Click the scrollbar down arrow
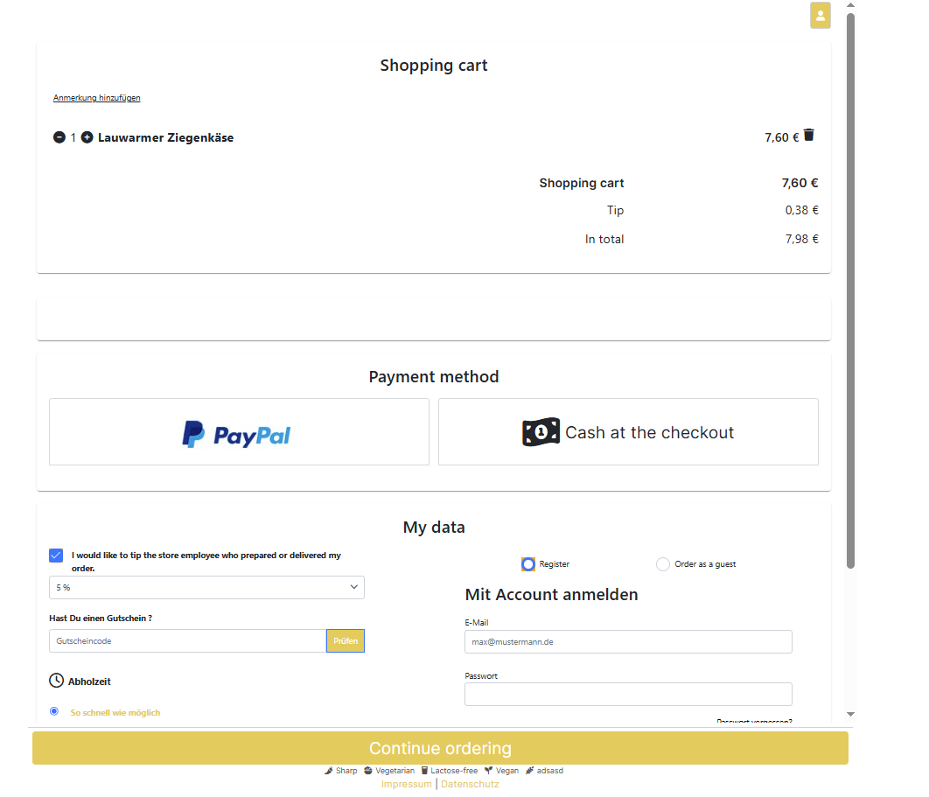 pos(851,714)
